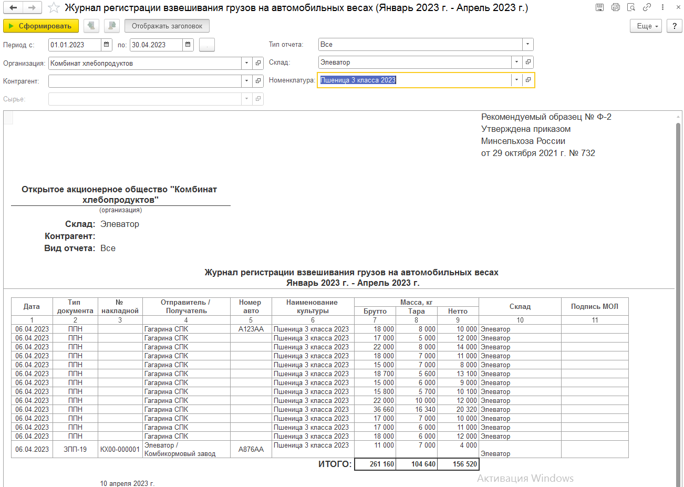This screenshot has height=487, width=684.
Task: Open the Контрагент item with its open icon
Action: tap(258, 81)
